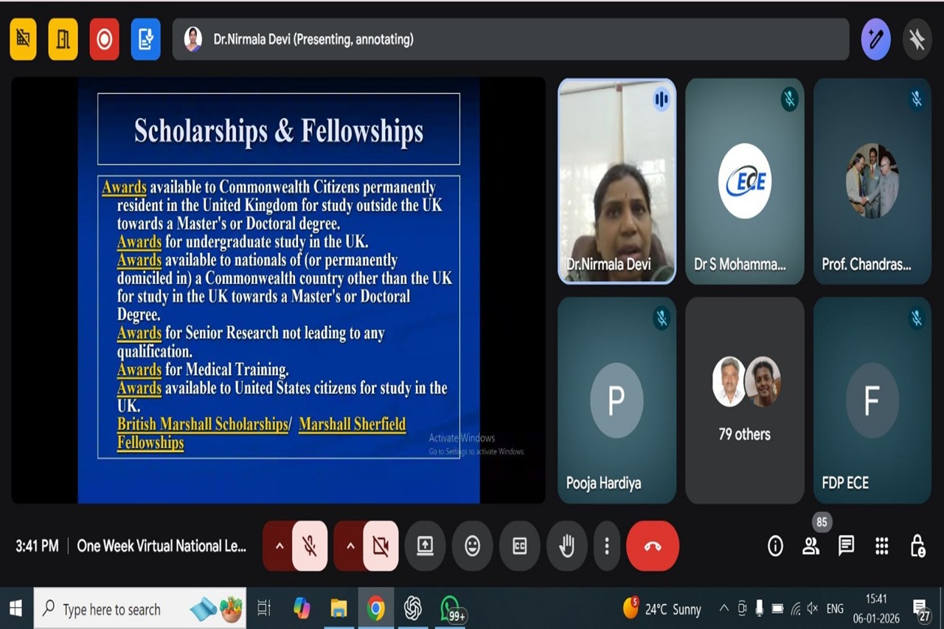Unmute the microphone
Image resolution: width=944 pixels, height=629 pixels.
(310, 546)
